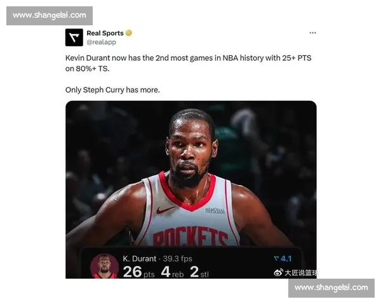Click the 4 reb stat

pyautogui.click(x=172, y=272)
